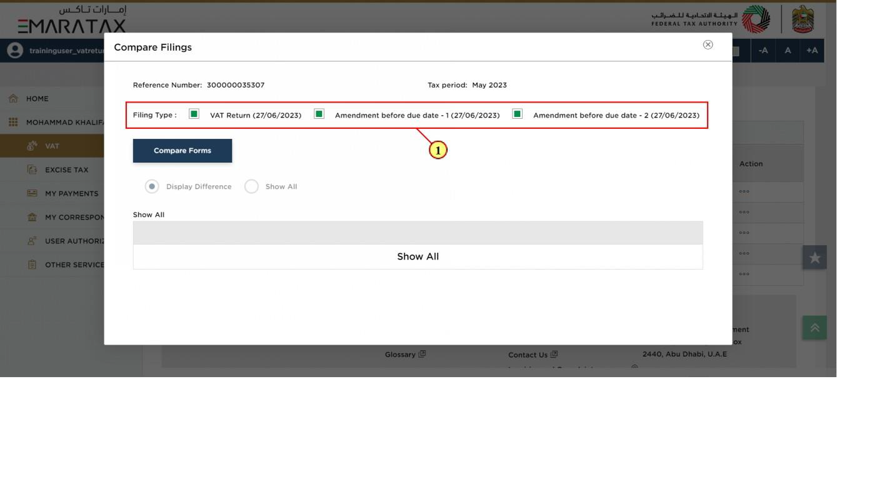The height and width of the screenshot is (501, 884).
Task: Click the EmaraTax logo
Action: tap(71, 19)
